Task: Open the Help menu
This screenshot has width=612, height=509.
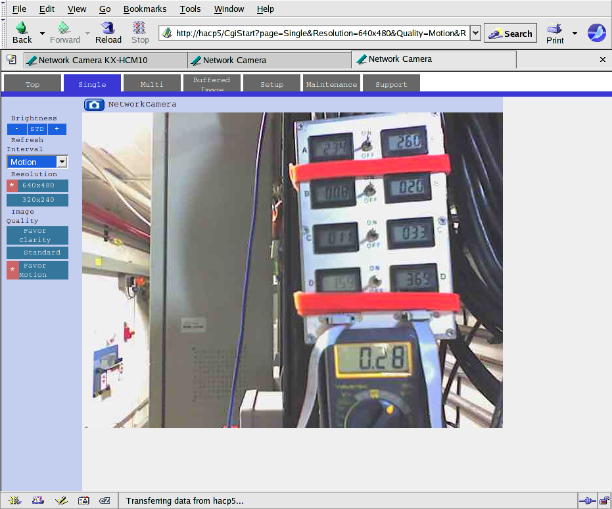Action: (x=265, y=9)
